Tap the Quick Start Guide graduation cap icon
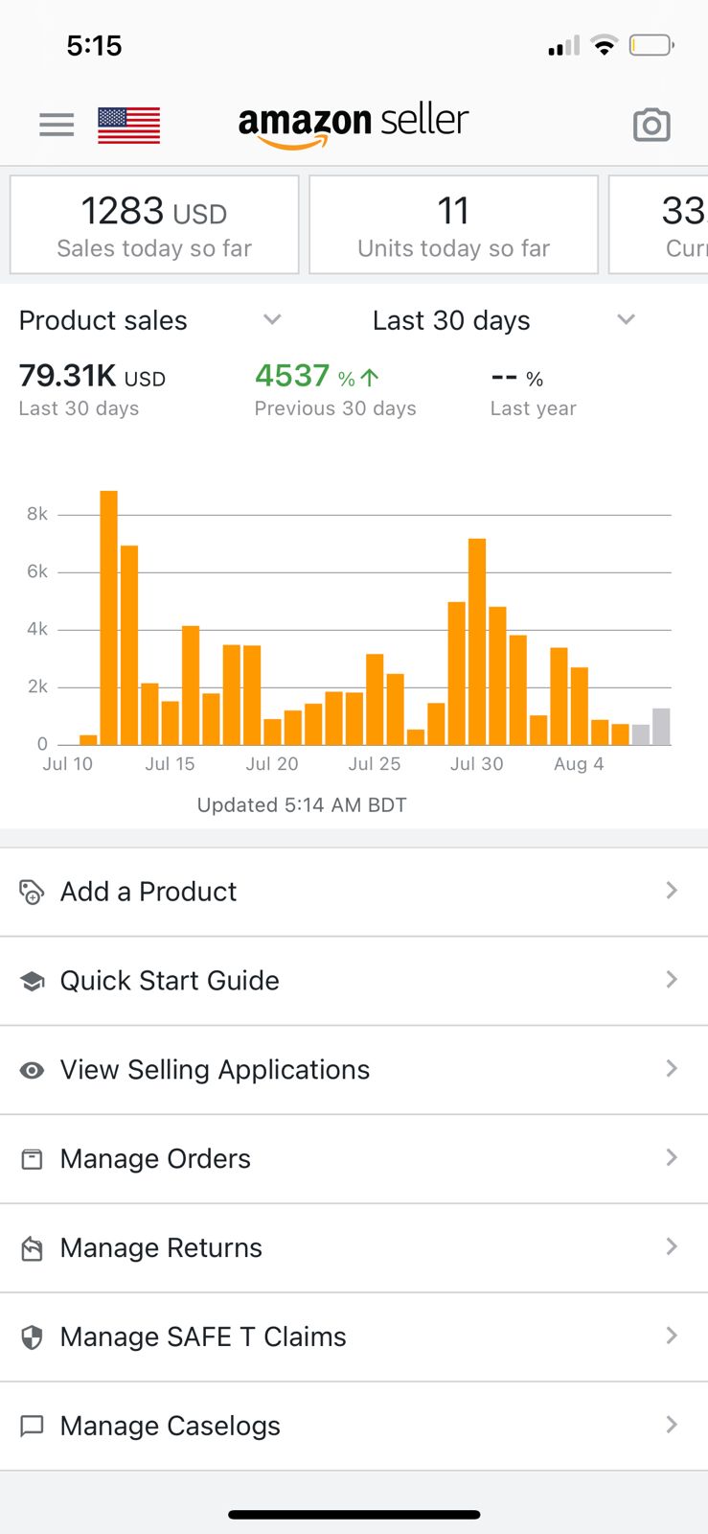Viewport: 708px width, 1534px height. click(x=32, y=981)
